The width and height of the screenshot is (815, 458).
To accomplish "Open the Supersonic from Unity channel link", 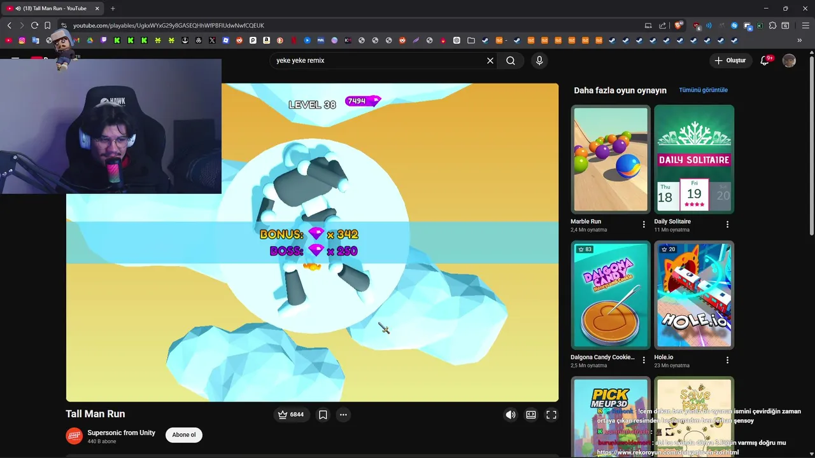I will 121,433.
